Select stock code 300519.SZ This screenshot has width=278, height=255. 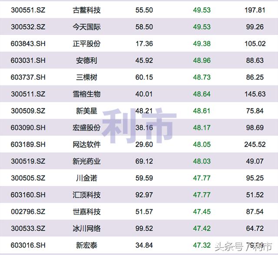pyautogui.click(x=28, y=161)
